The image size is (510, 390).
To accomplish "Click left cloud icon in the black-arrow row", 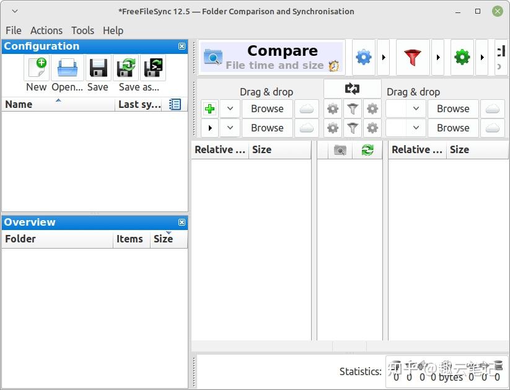I will pyautogui.click(x=306, y=128).
